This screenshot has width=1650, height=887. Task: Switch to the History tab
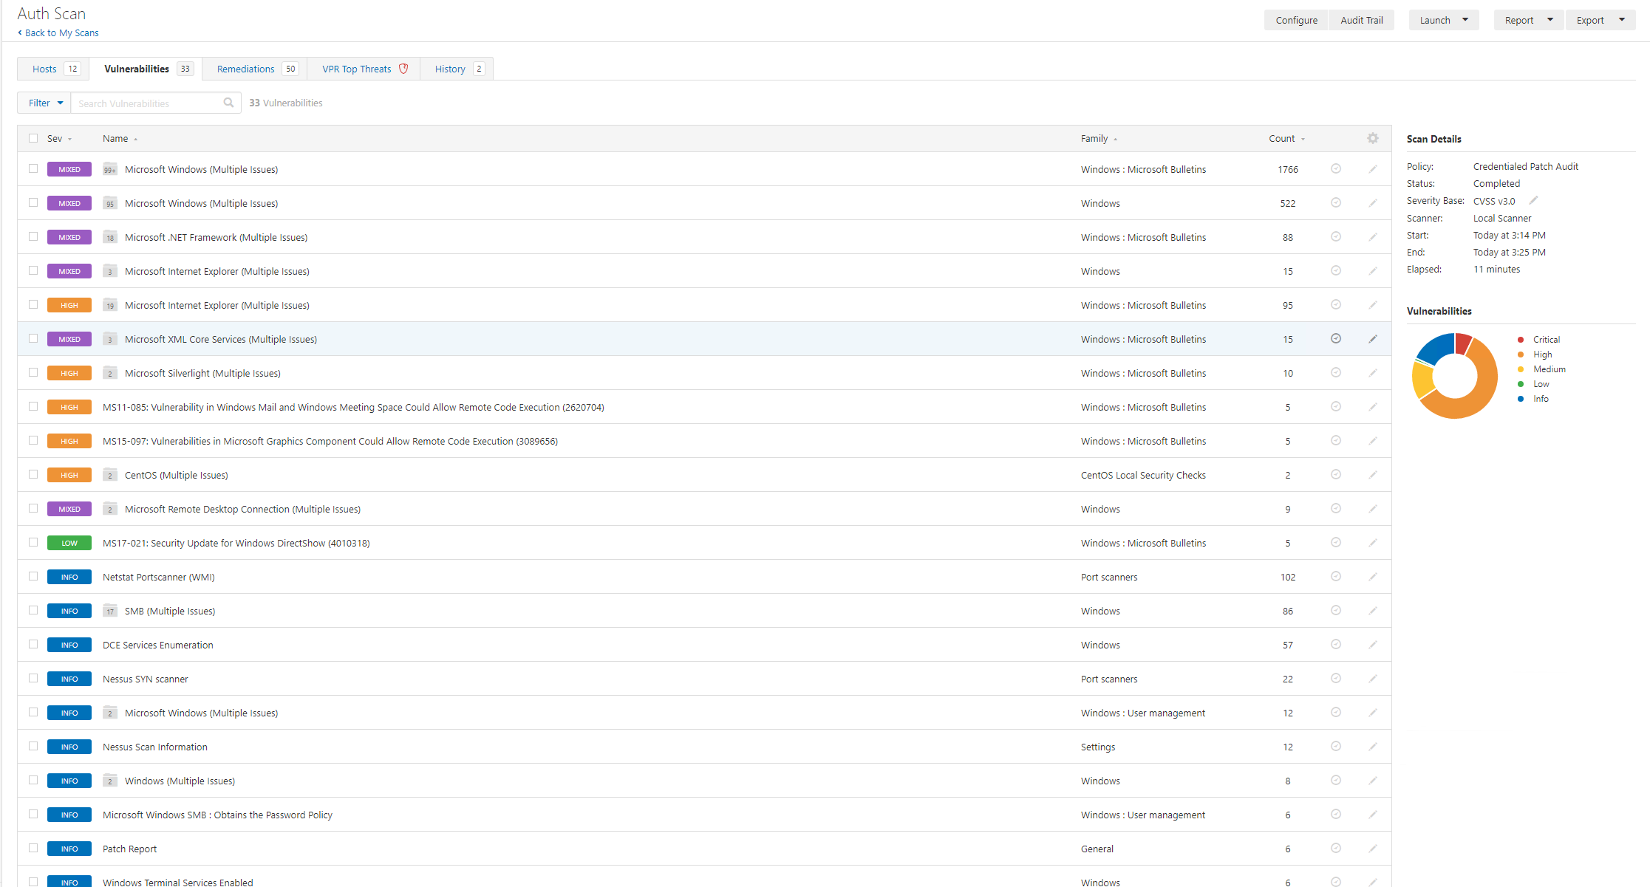pos(457,69)
